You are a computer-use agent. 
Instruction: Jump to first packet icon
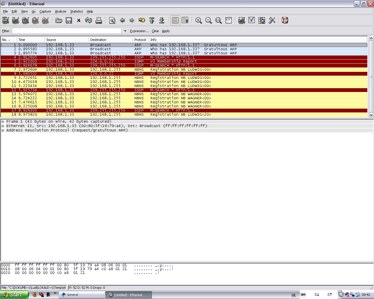point(152,20)
